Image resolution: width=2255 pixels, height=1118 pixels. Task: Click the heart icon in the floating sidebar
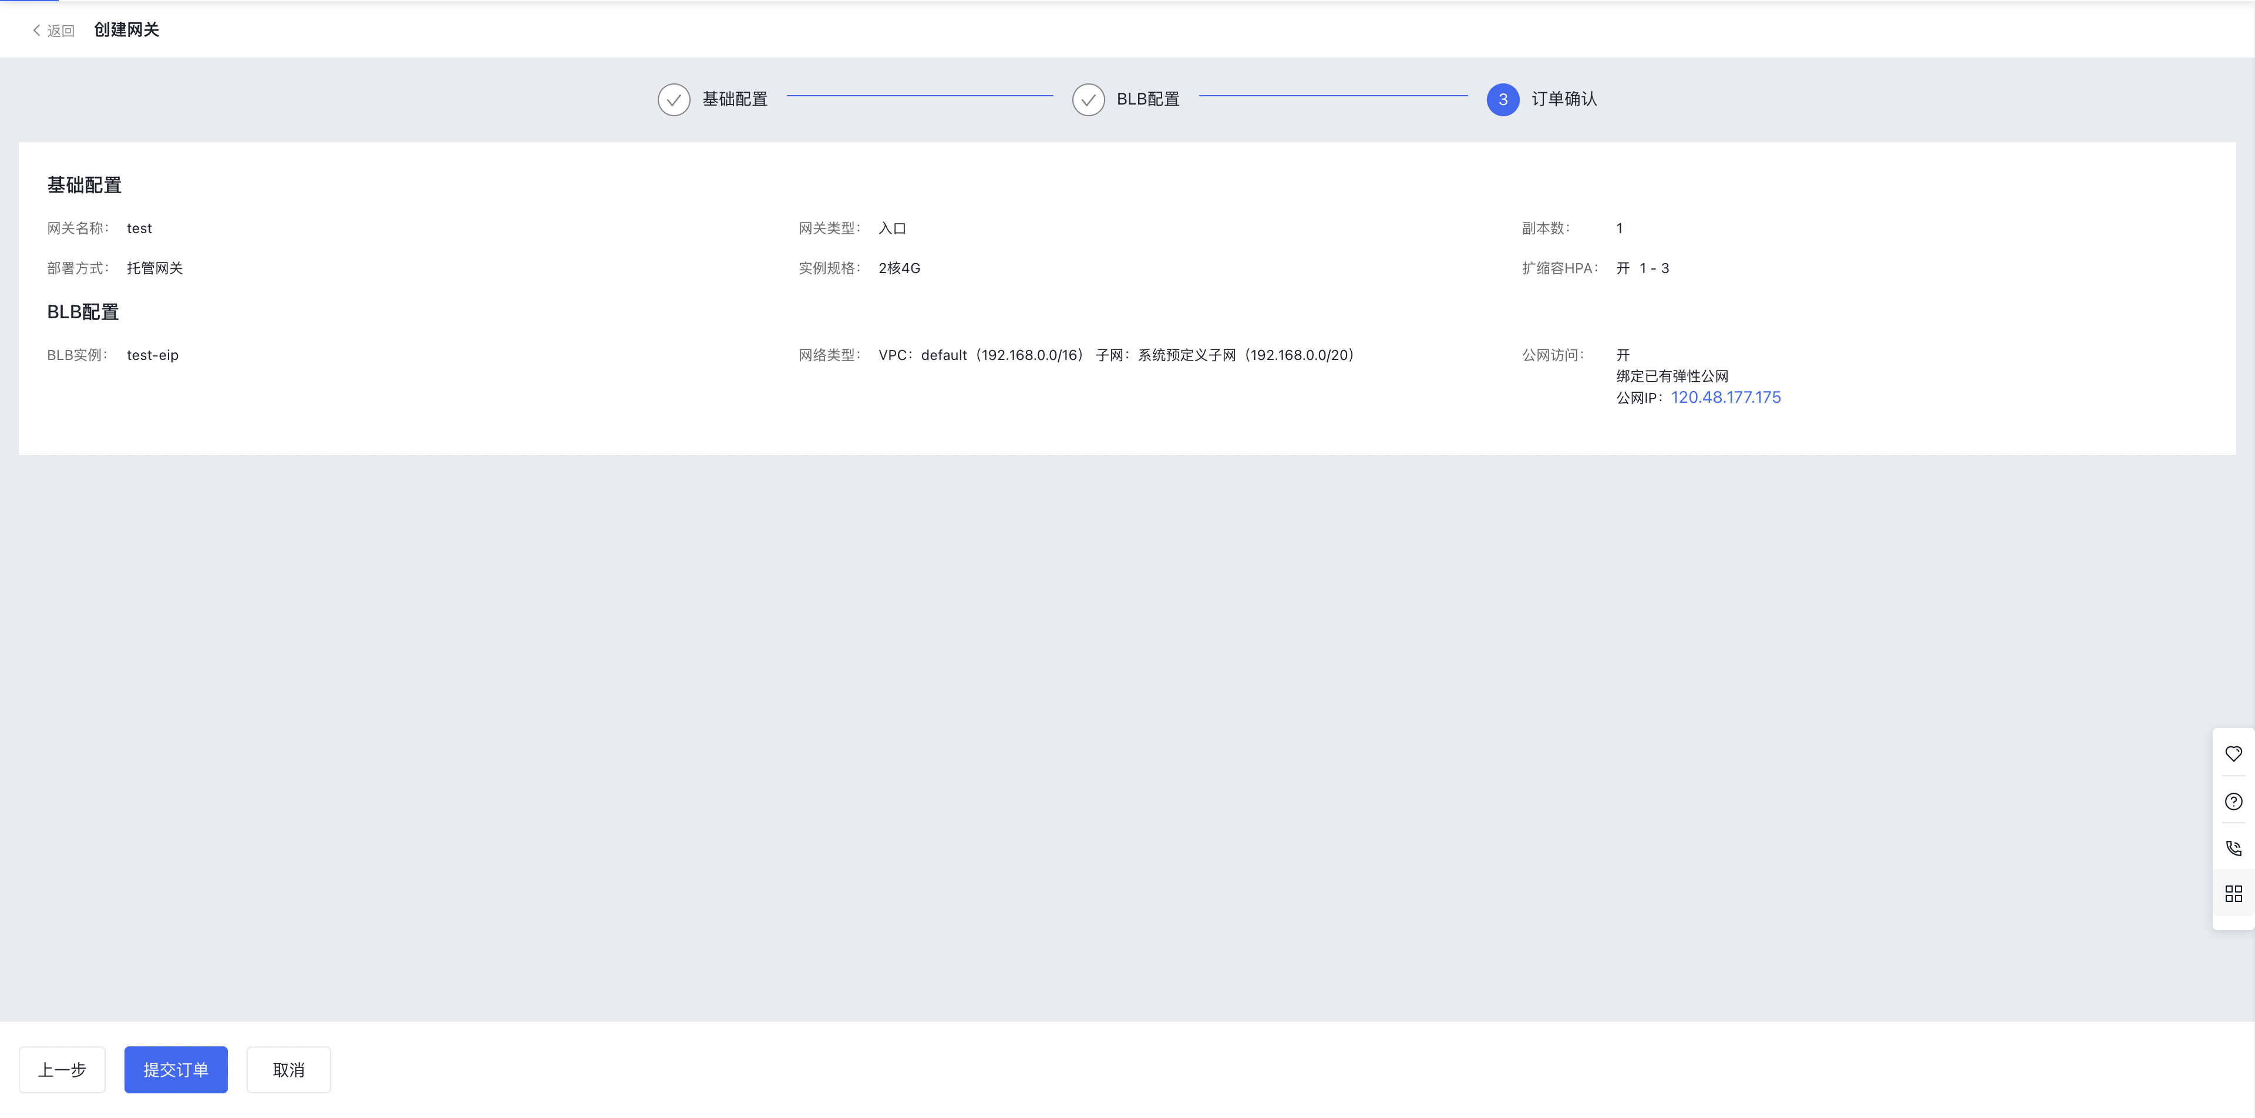(2233, 753)
